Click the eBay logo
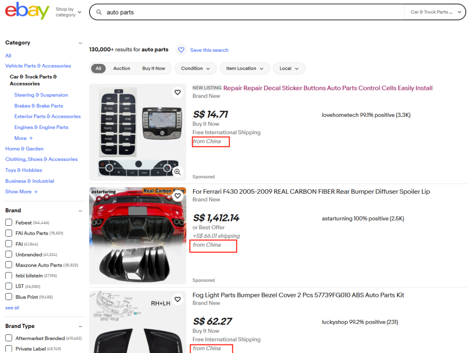This screenshot has width=467, height=353. 27,11
